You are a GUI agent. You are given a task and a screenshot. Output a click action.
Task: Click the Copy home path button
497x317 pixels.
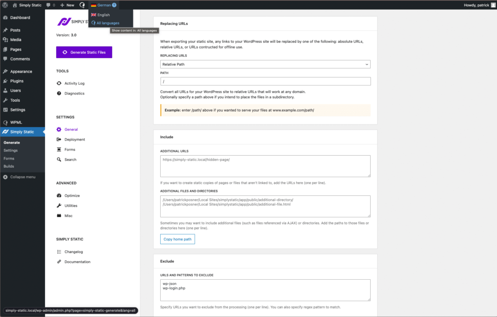178,239
